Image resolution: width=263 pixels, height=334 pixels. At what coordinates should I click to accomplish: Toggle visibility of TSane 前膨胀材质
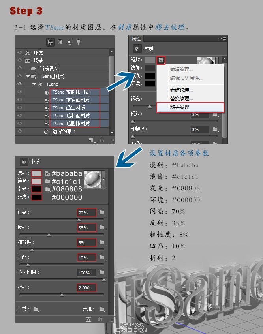click(x=20, y=92)
